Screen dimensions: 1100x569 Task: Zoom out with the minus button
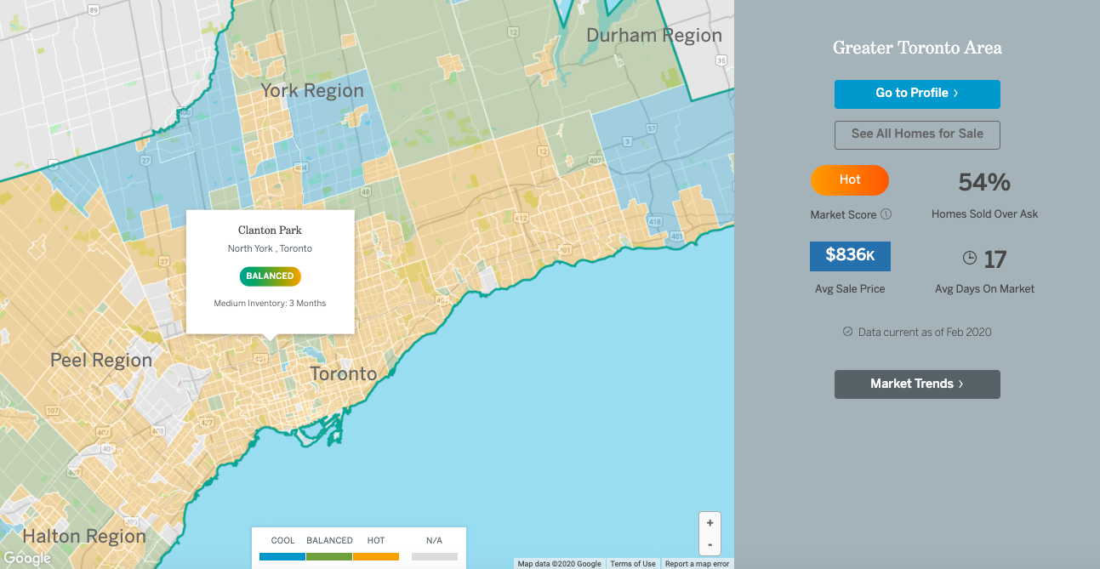[710, 544]
